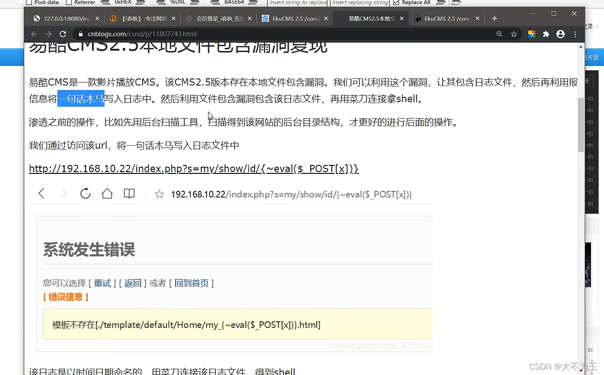Click left arrow before 0xHEX in HackBar

pyautogui.click(x=106, y=2)
